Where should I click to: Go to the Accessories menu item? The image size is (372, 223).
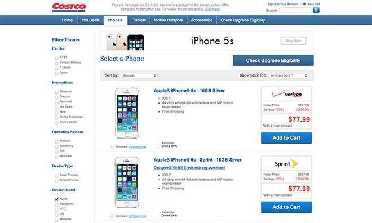[202, 20]
